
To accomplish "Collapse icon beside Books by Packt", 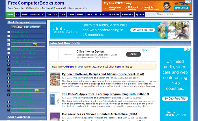I will tap(8, 44).
